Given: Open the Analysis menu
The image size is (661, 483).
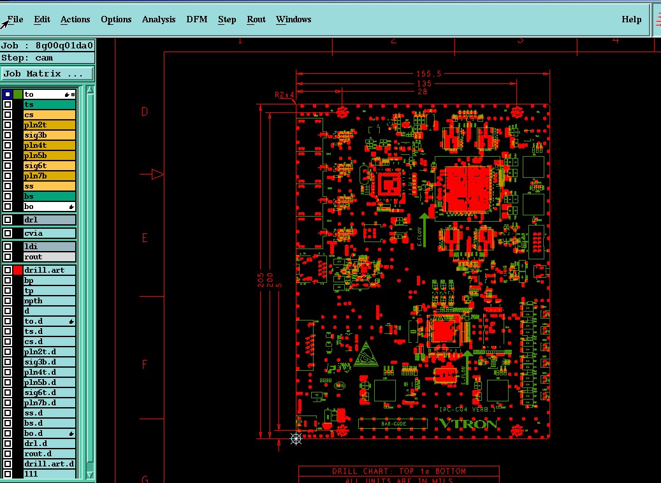Looking at the screenshot, I should [x=159, y=19].
